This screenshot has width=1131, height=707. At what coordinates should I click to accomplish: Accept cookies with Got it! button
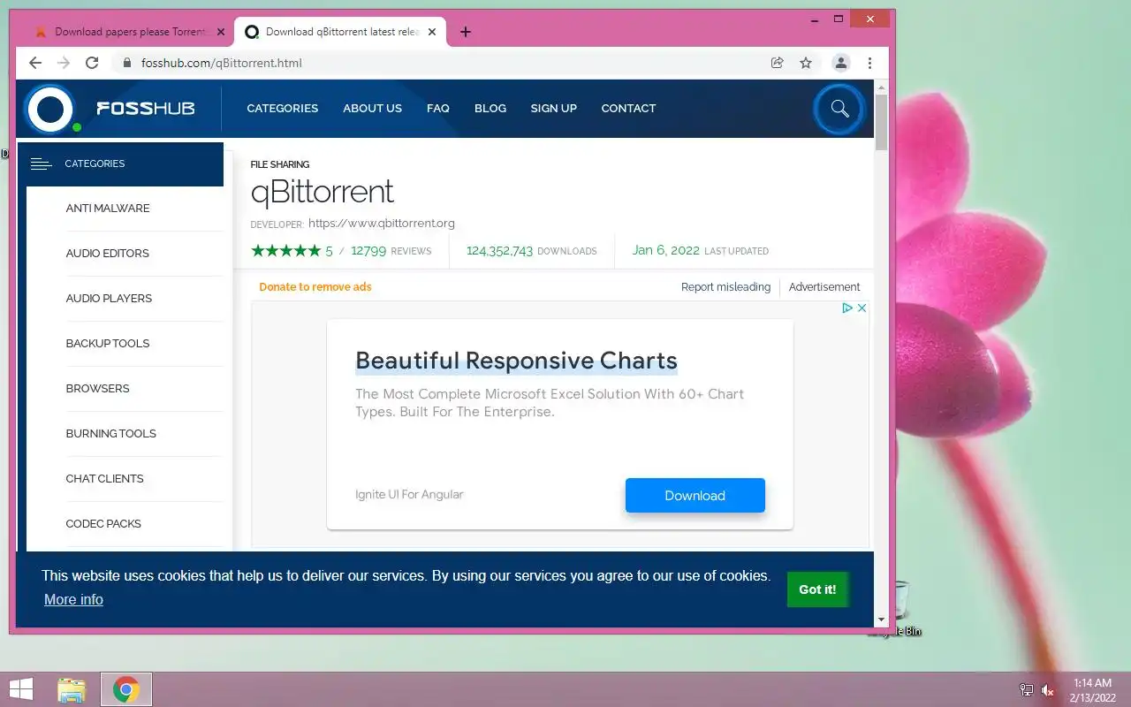point(817,589)
